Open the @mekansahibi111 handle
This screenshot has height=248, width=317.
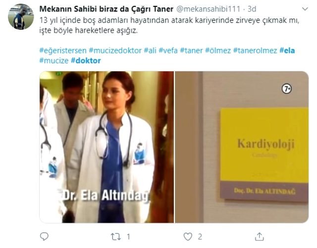(x=209, y=9)
